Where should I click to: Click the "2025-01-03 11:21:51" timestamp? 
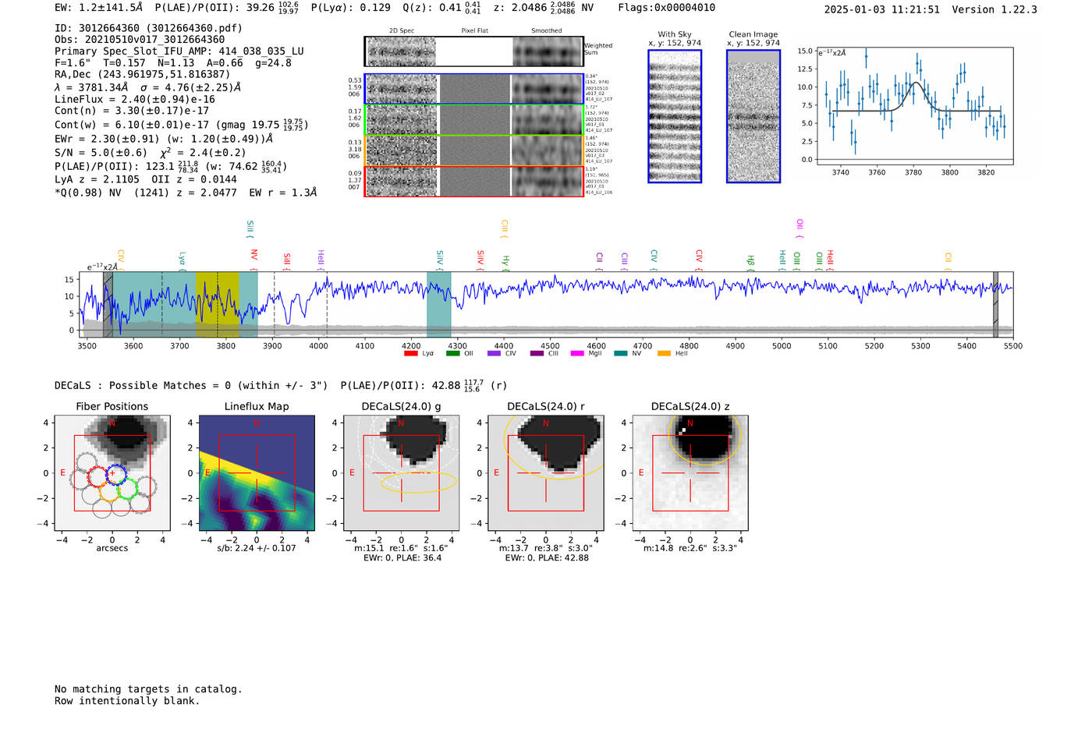[x=882, y=9]
